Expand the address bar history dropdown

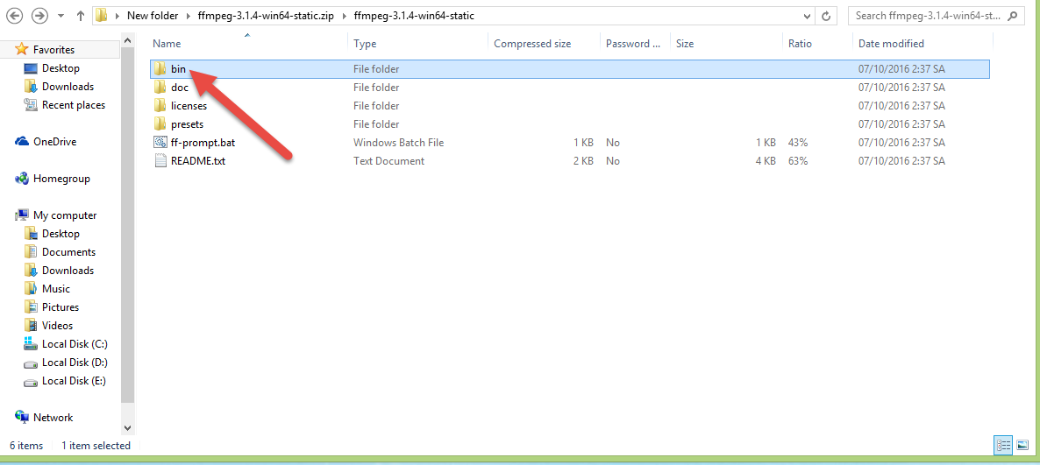(807, 16)
